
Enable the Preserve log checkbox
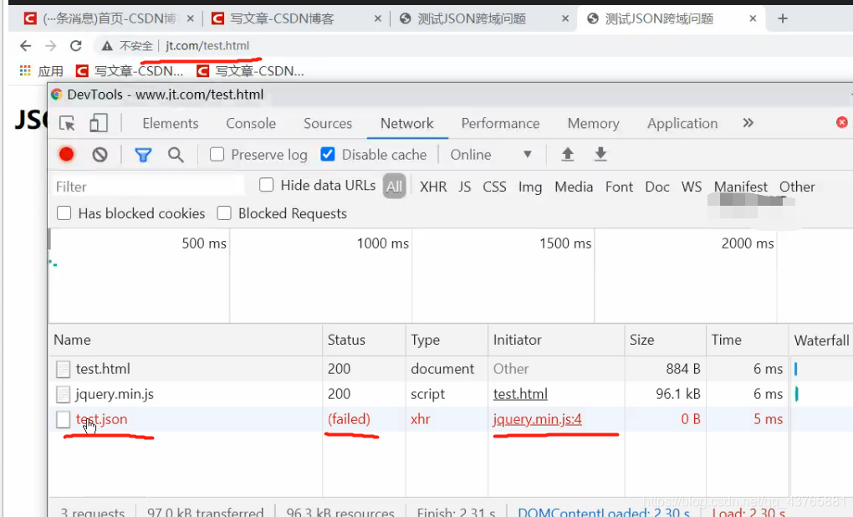tap(217, 155)
